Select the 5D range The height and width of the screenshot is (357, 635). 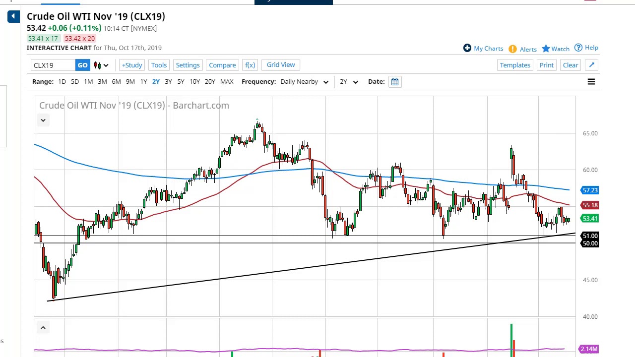(x=75, y=81)
